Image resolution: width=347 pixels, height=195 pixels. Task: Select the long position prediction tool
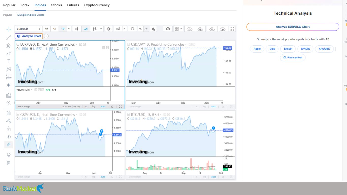click(x=9, y=77)
